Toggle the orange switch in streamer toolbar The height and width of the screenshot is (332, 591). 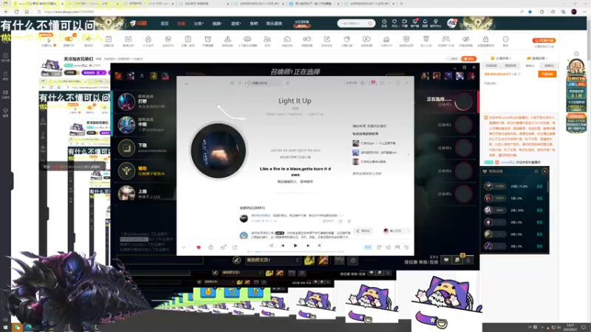[x=69, y=39]
